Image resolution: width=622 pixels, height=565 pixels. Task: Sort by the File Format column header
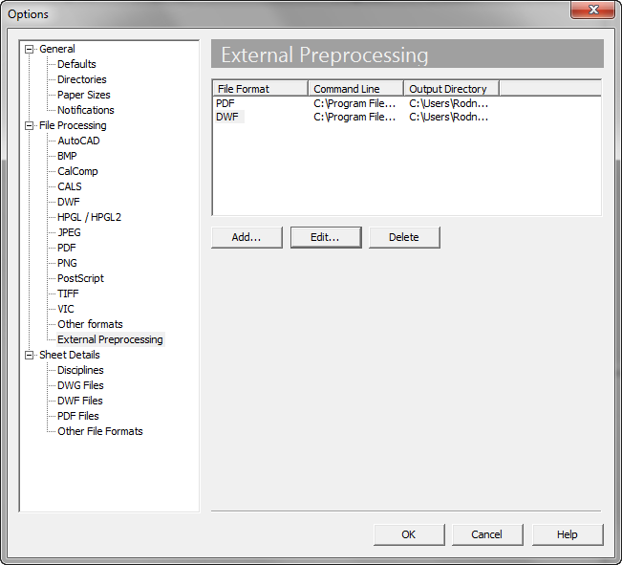pos(261,89)
